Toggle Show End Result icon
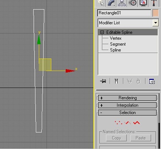 pyautogui.click(x=116, y=81)
